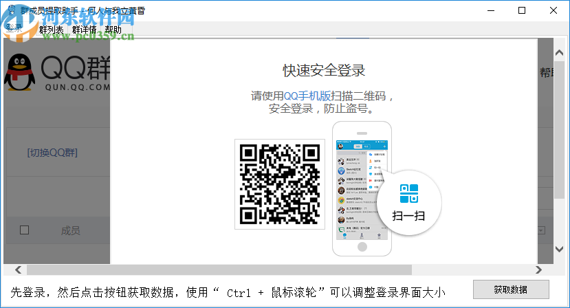Click the horizontal scrollbar right arrow
The width and height of the screenshot is (570, 308).
pyautogui.click(x=538, y=269)
